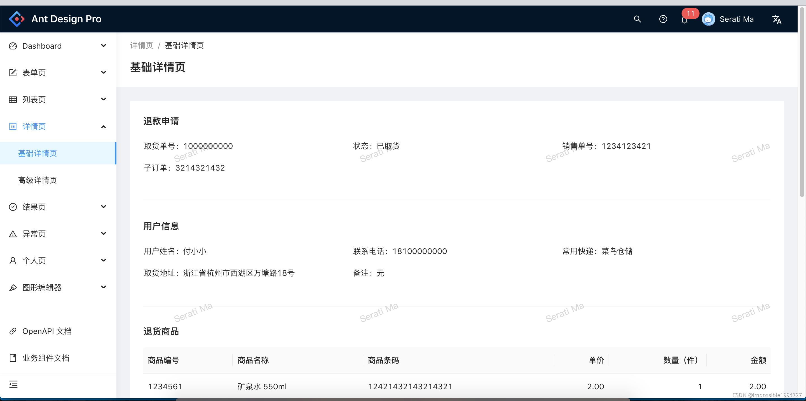Open the OpenAPI 文档 link
This screenshot has height=401, width=806.
[x=47, y=331]
